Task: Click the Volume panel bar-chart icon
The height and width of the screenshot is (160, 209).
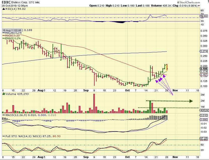Action: click(x=4, y=94)
